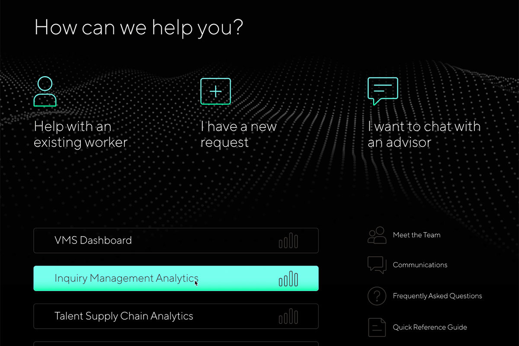Click bar chart icon in VMS Dashboard

(x=288, y=240)
